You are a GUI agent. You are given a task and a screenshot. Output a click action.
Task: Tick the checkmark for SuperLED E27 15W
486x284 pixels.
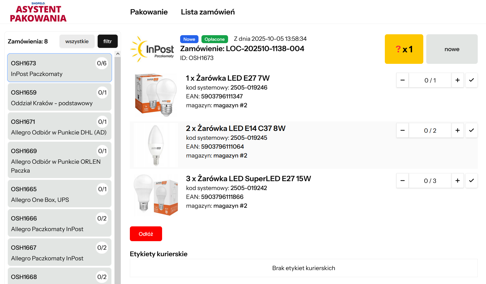click(471, 181)
